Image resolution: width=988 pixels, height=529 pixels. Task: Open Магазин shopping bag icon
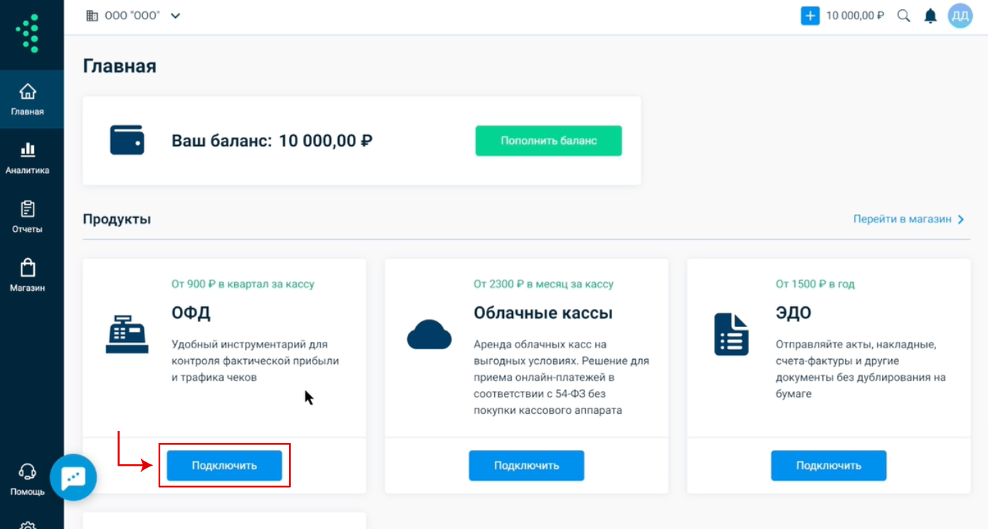(28, 268)
